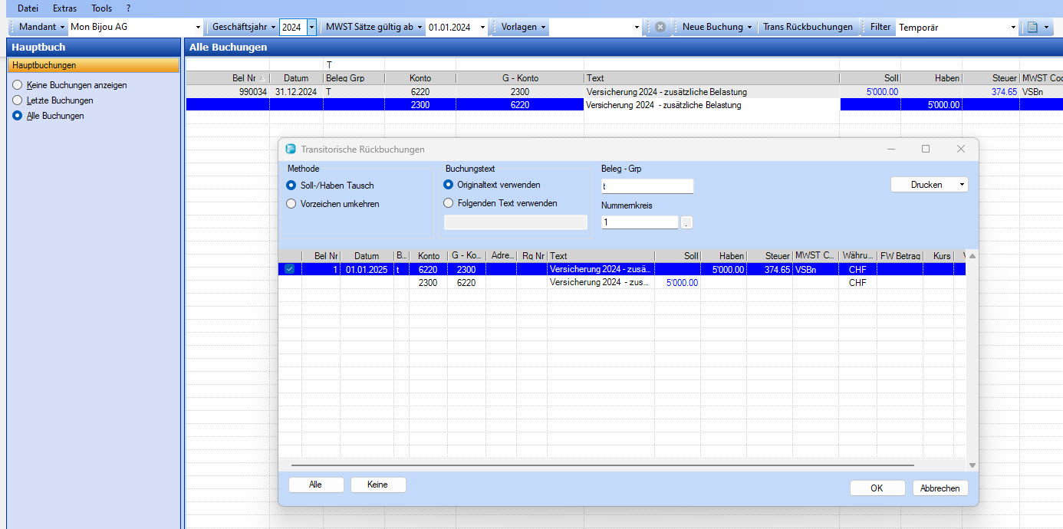Viewport: 1063px width, 529px height.
Task: Open the Datei menu
Action: point(28,8)
